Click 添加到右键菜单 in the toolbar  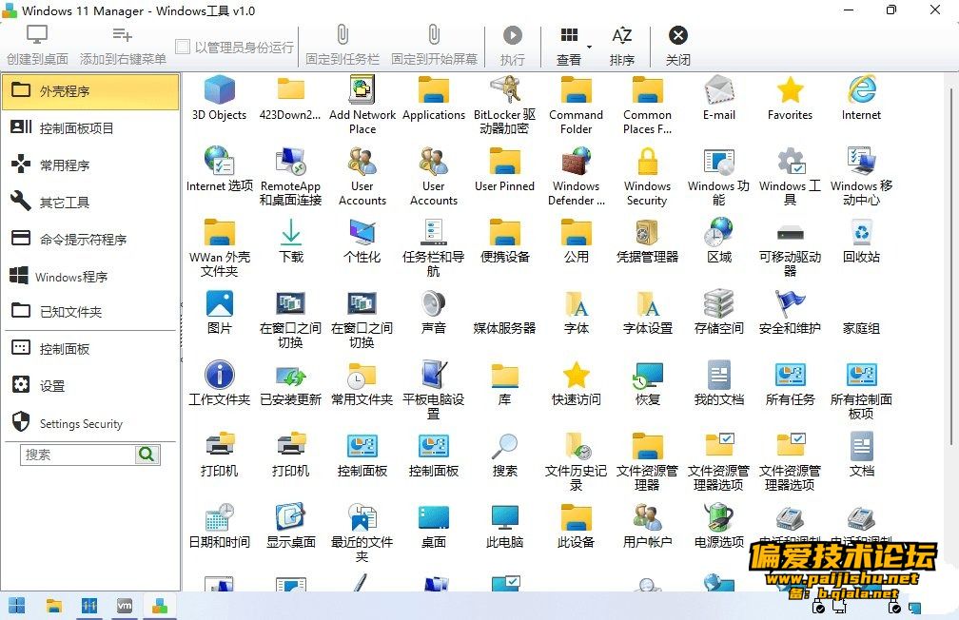click(x=123, y=46)
